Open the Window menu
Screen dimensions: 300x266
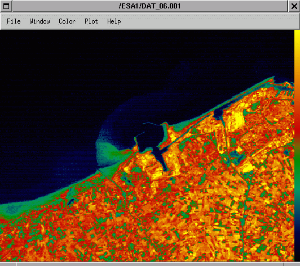39,21
